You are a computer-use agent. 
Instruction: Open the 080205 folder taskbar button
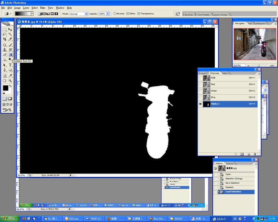coord(178,219)
